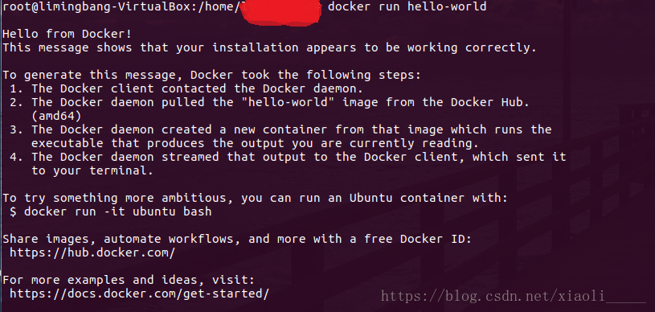655x312 pixels.
Task: Click the '(amd64)' text
Action: (56, 116)
